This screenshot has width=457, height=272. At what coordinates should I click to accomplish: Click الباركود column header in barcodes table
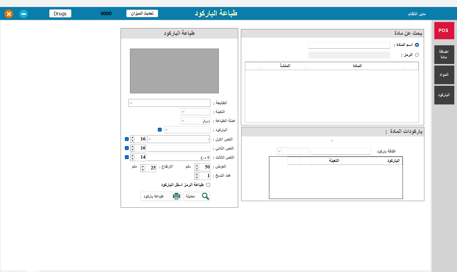372,161
